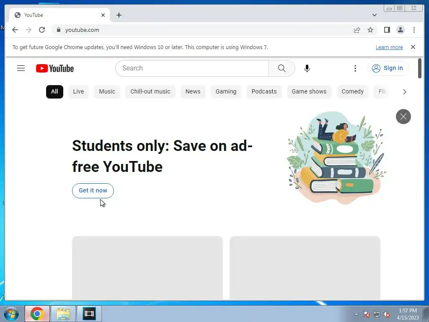
Task: Start voice search with microphone icon
Action: point(307,68)
